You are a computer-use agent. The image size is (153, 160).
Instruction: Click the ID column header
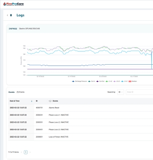pos(37,101)
